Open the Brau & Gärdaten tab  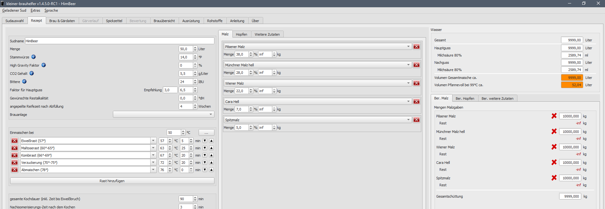click(x=62, y=21)
